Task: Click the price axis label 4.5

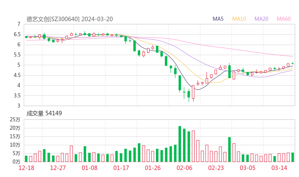Action: click(17, 75)
